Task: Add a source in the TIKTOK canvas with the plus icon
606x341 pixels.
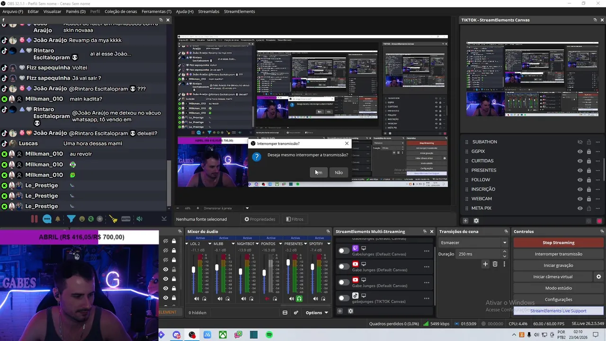Action: (465, 221)
